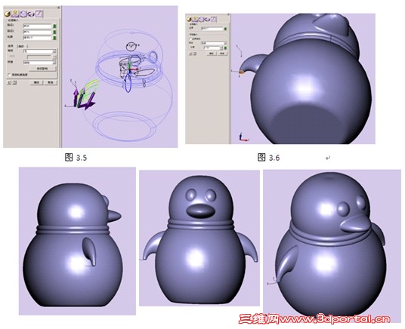The height and width of the screenshot is (329, 405).
Task: Switch to the 选项 tab in Figure 3.5 panel
Action: (x=11, y=46)
